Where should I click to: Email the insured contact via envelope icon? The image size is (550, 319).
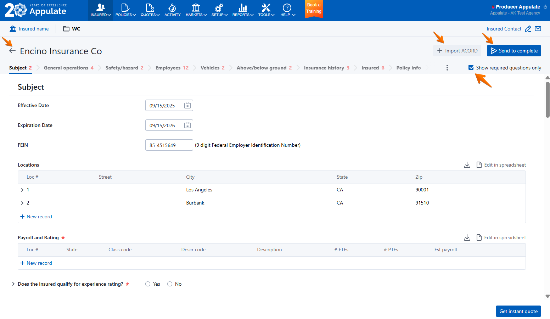(538, 29)
